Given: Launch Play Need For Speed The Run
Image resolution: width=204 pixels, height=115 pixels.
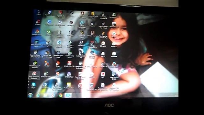Looking at the screenshot, I should (103, 35).
